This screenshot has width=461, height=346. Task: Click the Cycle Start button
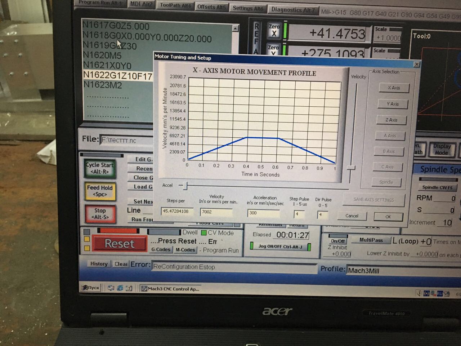click(x=100, y=168)
